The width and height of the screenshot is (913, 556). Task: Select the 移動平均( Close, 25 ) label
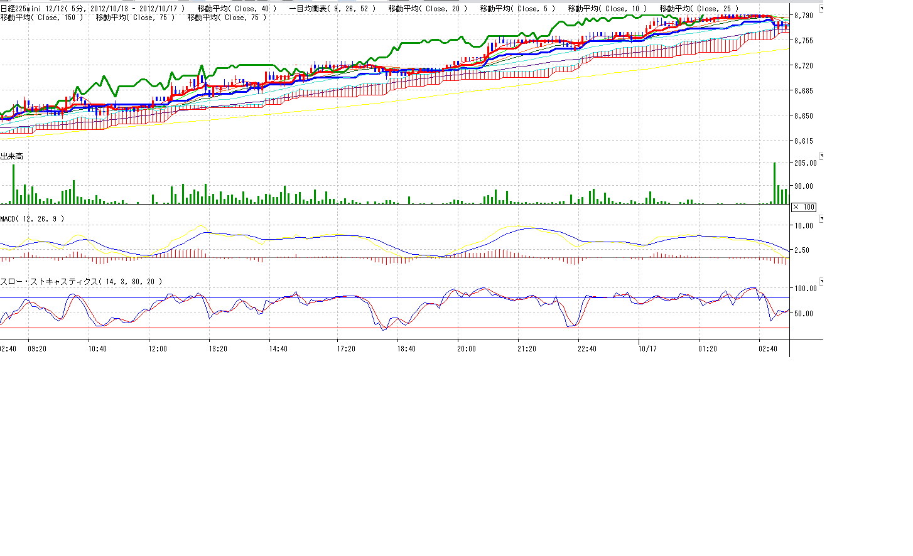[699, 9]
